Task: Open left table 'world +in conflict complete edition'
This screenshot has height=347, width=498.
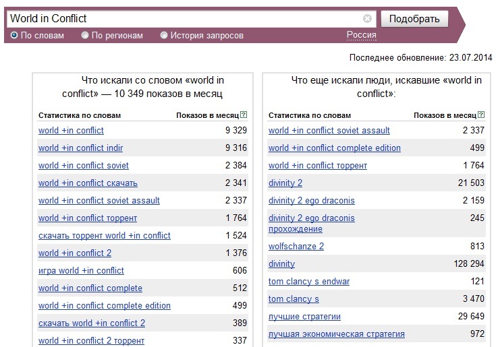Action: (105, 305)
